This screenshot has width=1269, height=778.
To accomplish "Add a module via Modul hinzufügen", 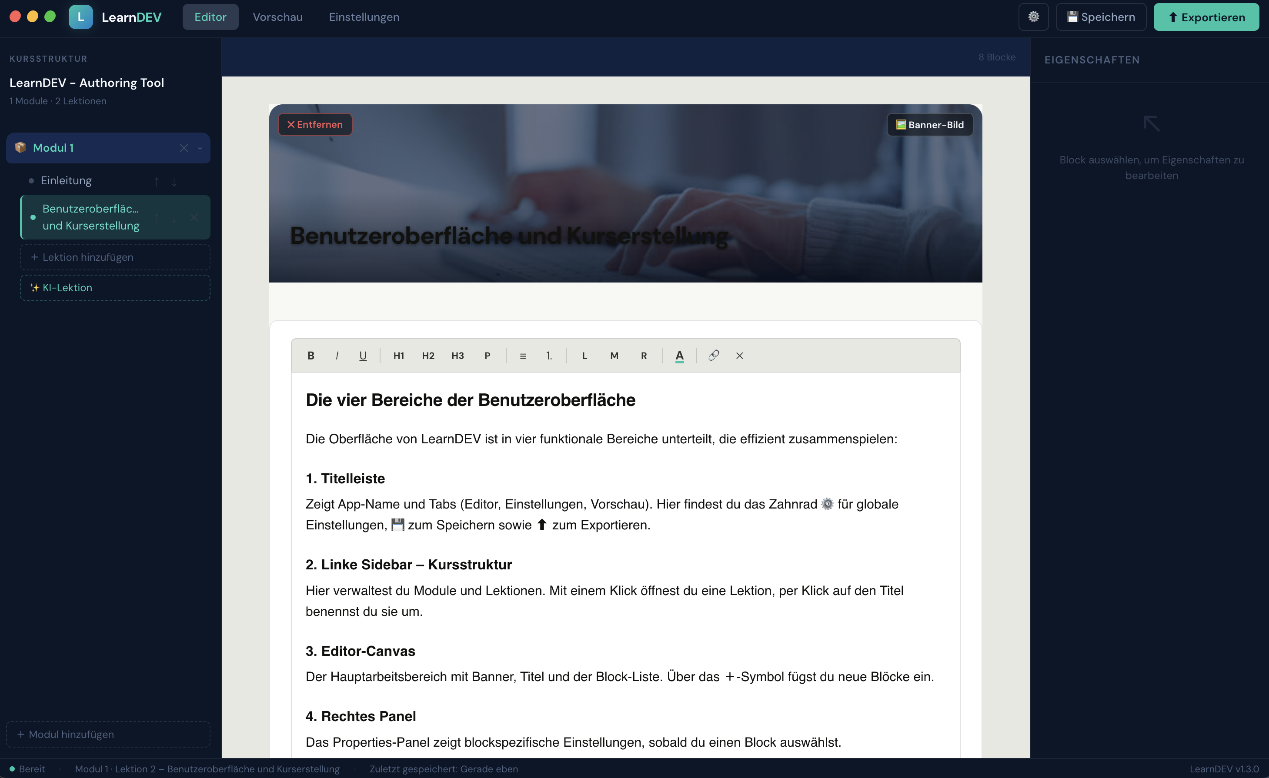I will [x=108, y=734].
